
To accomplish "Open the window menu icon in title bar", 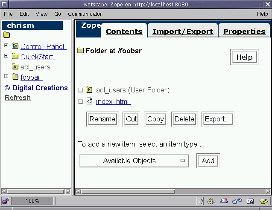I will (x=4, y=4).
